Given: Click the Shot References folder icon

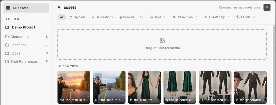Looking at the screenshot, I should coord(7,61).
